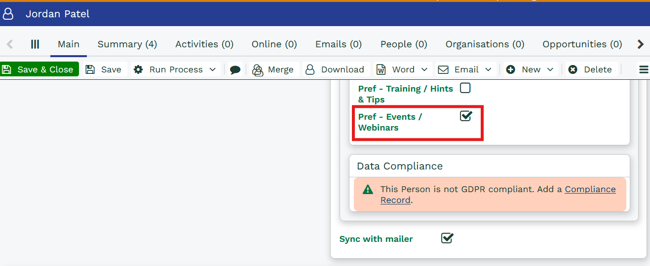Open the New record dropdown
The height and width of the screenshot is (266, 650).
click(x=550, y=69)
